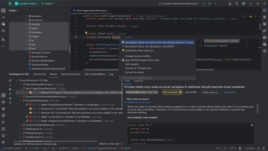Expand the telemetry folder
The image size is (268, 151).
tap(26, 32)
